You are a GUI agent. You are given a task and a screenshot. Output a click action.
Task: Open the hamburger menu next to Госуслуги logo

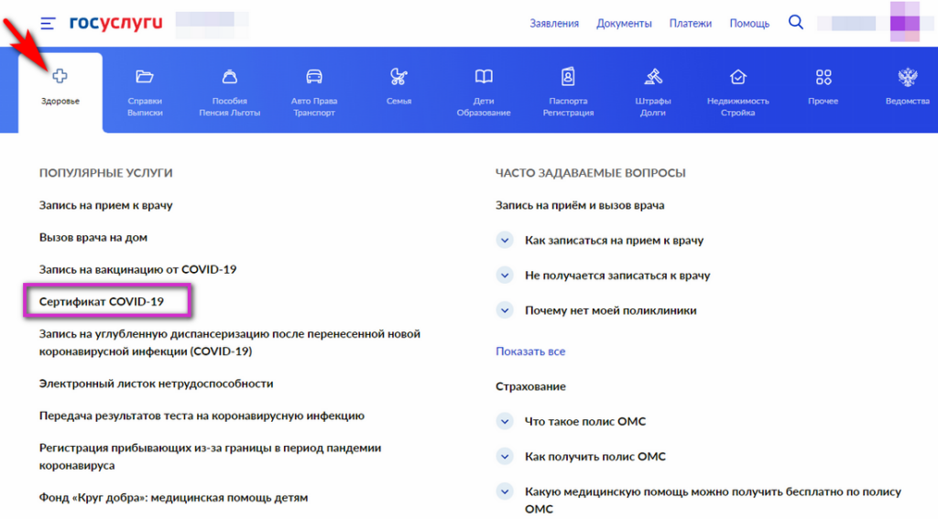pos(48,24)
